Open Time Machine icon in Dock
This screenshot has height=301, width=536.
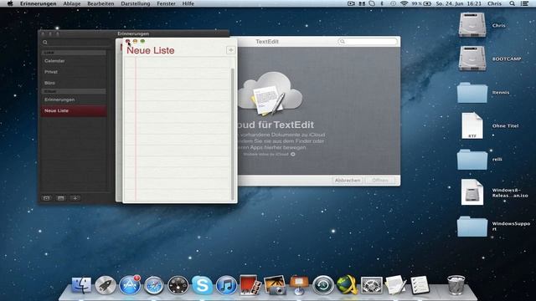click(323, 285)
